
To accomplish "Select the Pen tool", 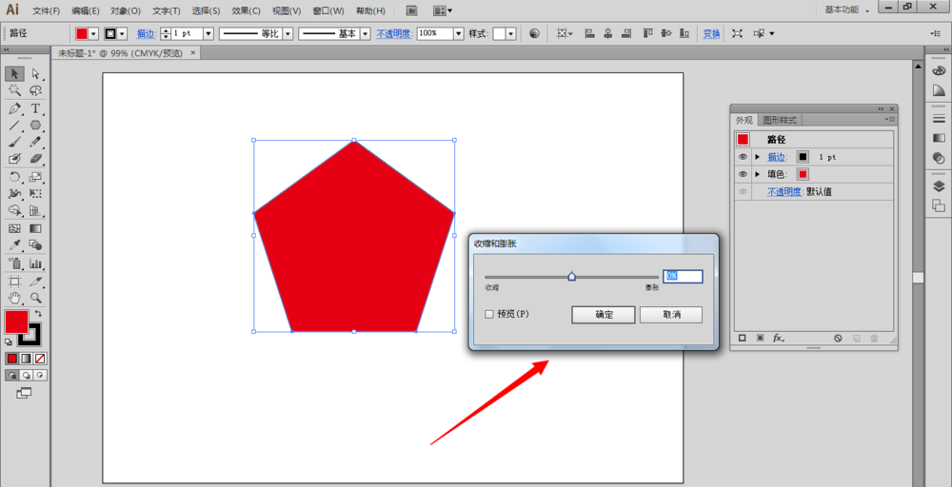I will (15, 108).
